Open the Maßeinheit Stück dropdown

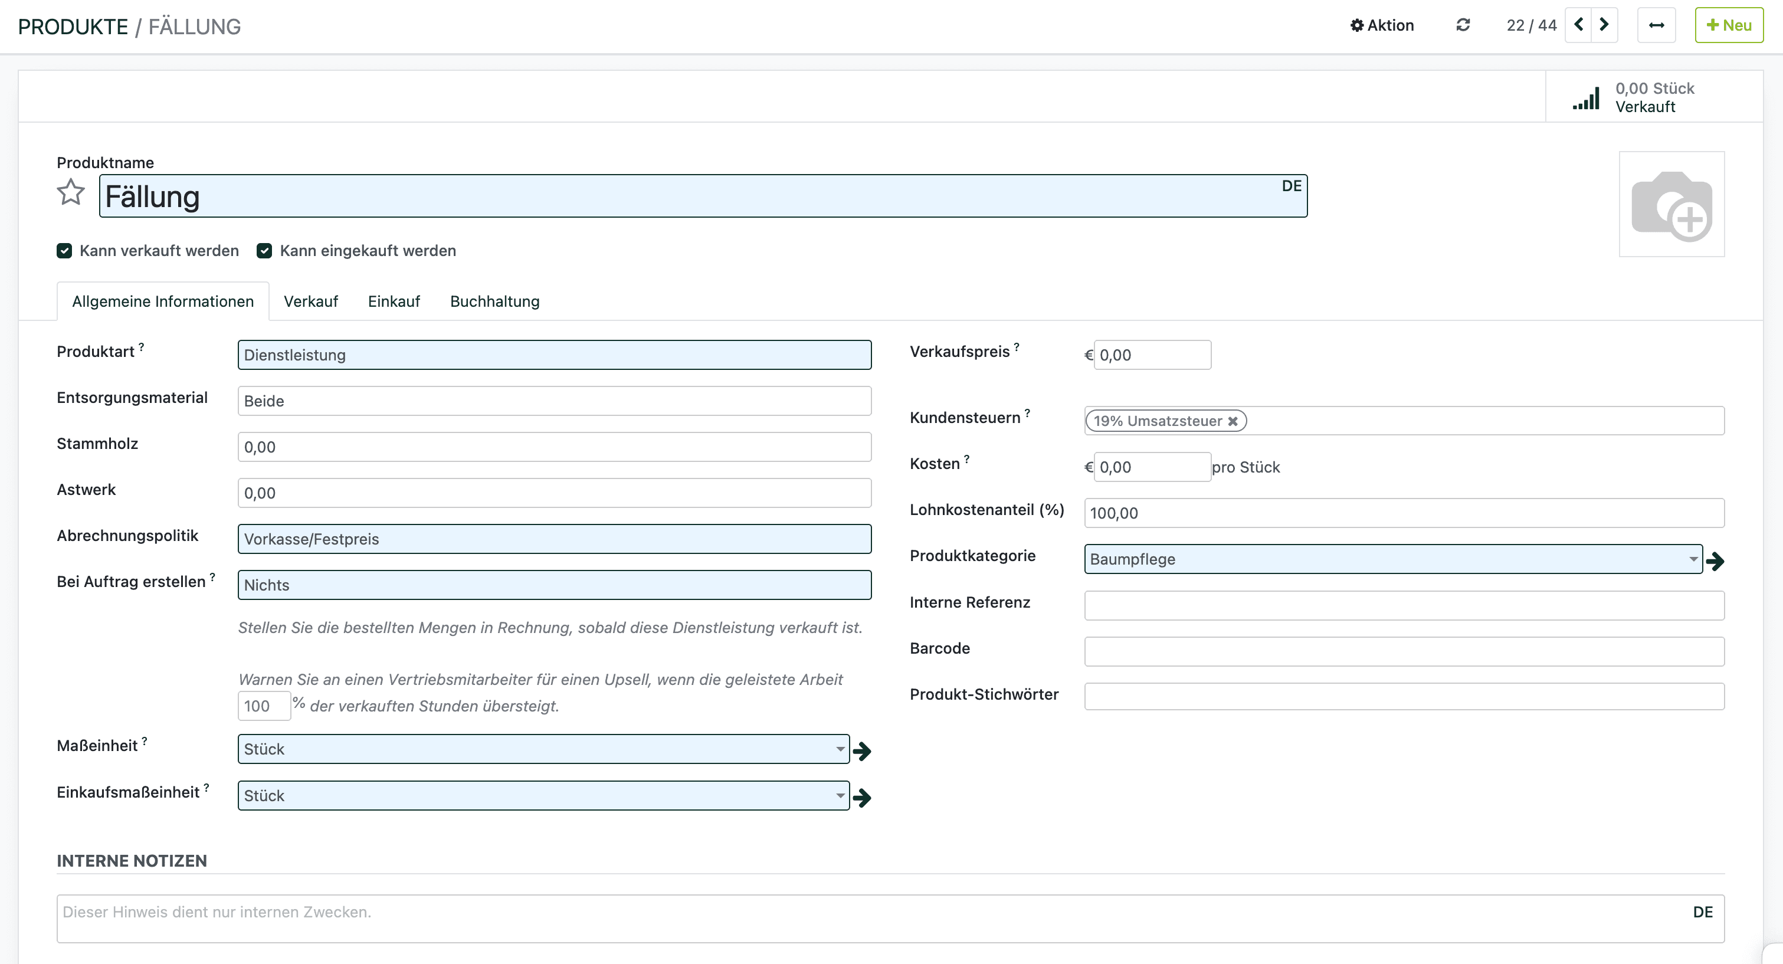[x=840, y=749]
